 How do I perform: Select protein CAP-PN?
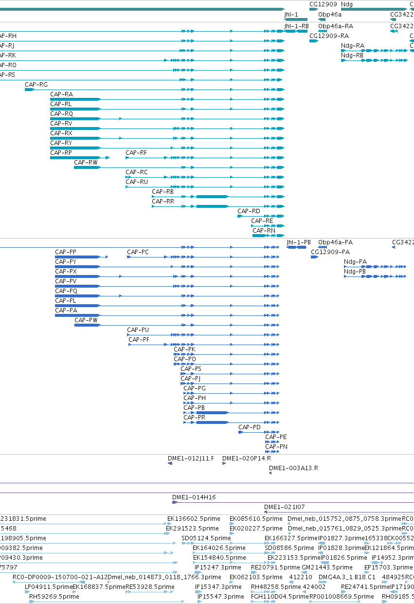[x=276, y=446]
